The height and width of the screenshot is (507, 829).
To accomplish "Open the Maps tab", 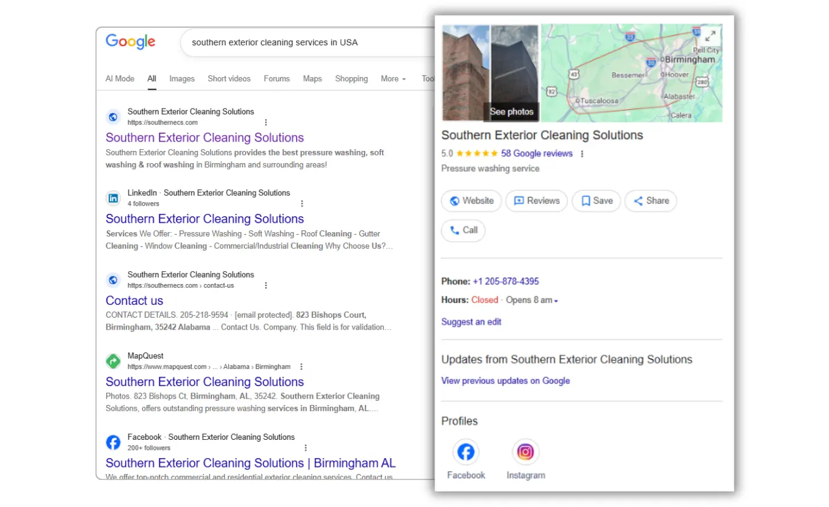I will pos(312,78).
